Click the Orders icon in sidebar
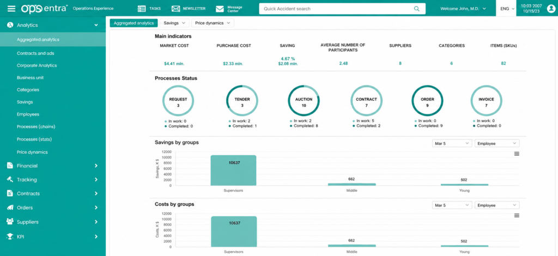The height and width of the screenshot is (256, 558). [10, 208]
